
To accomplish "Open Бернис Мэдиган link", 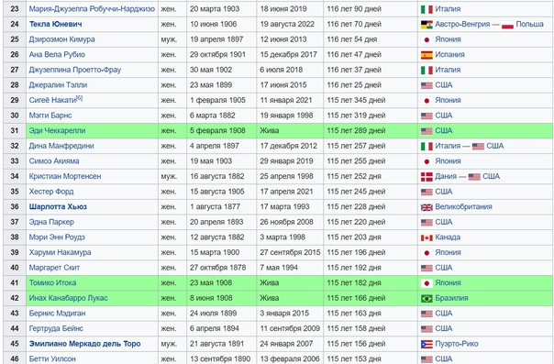I will coord(57,314).
